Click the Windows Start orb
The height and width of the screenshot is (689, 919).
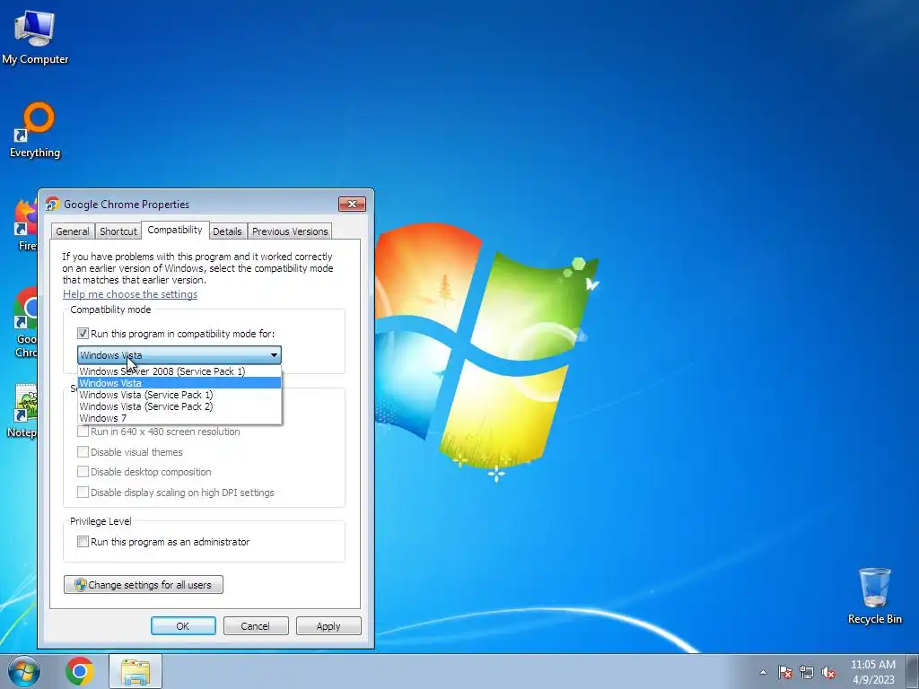pyautogui.click(x=24, y=671)
